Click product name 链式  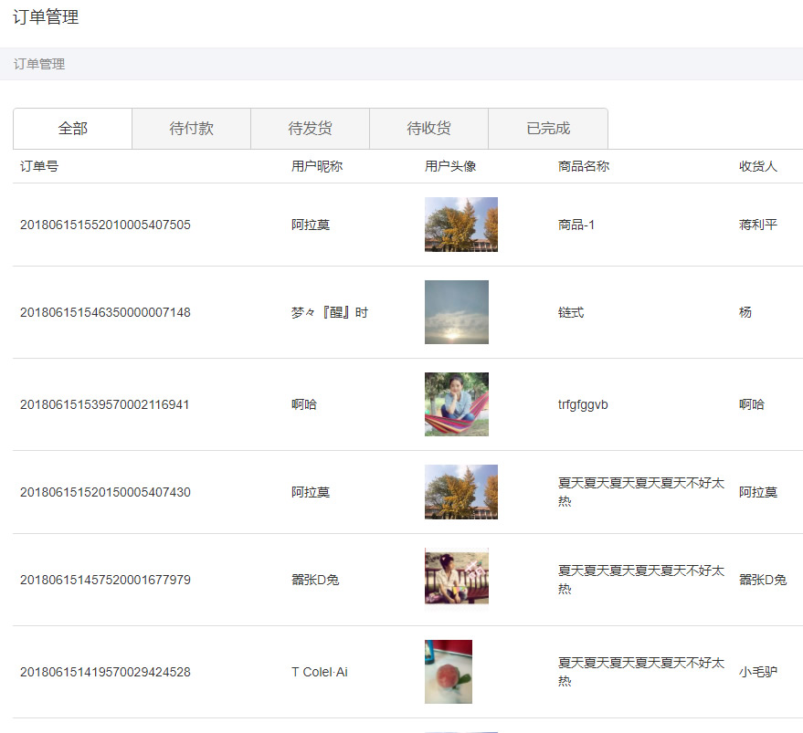click(570, 312)
